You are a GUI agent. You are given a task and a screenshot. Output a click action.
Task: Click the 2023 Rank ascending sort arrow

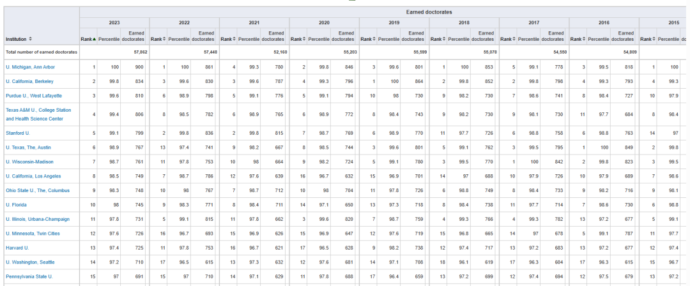coord(95,40)
